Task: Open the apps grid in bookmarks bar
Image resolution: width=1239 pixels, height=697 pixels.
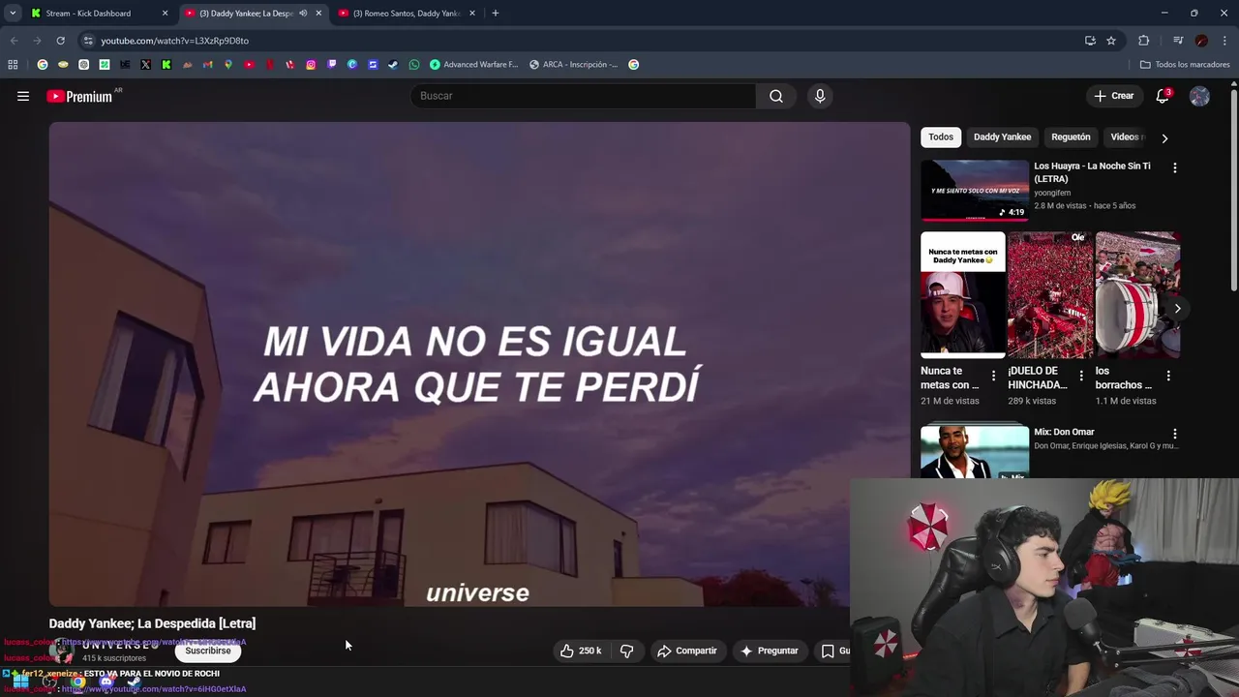Action: pyautogui.click(x=13, y=65)
